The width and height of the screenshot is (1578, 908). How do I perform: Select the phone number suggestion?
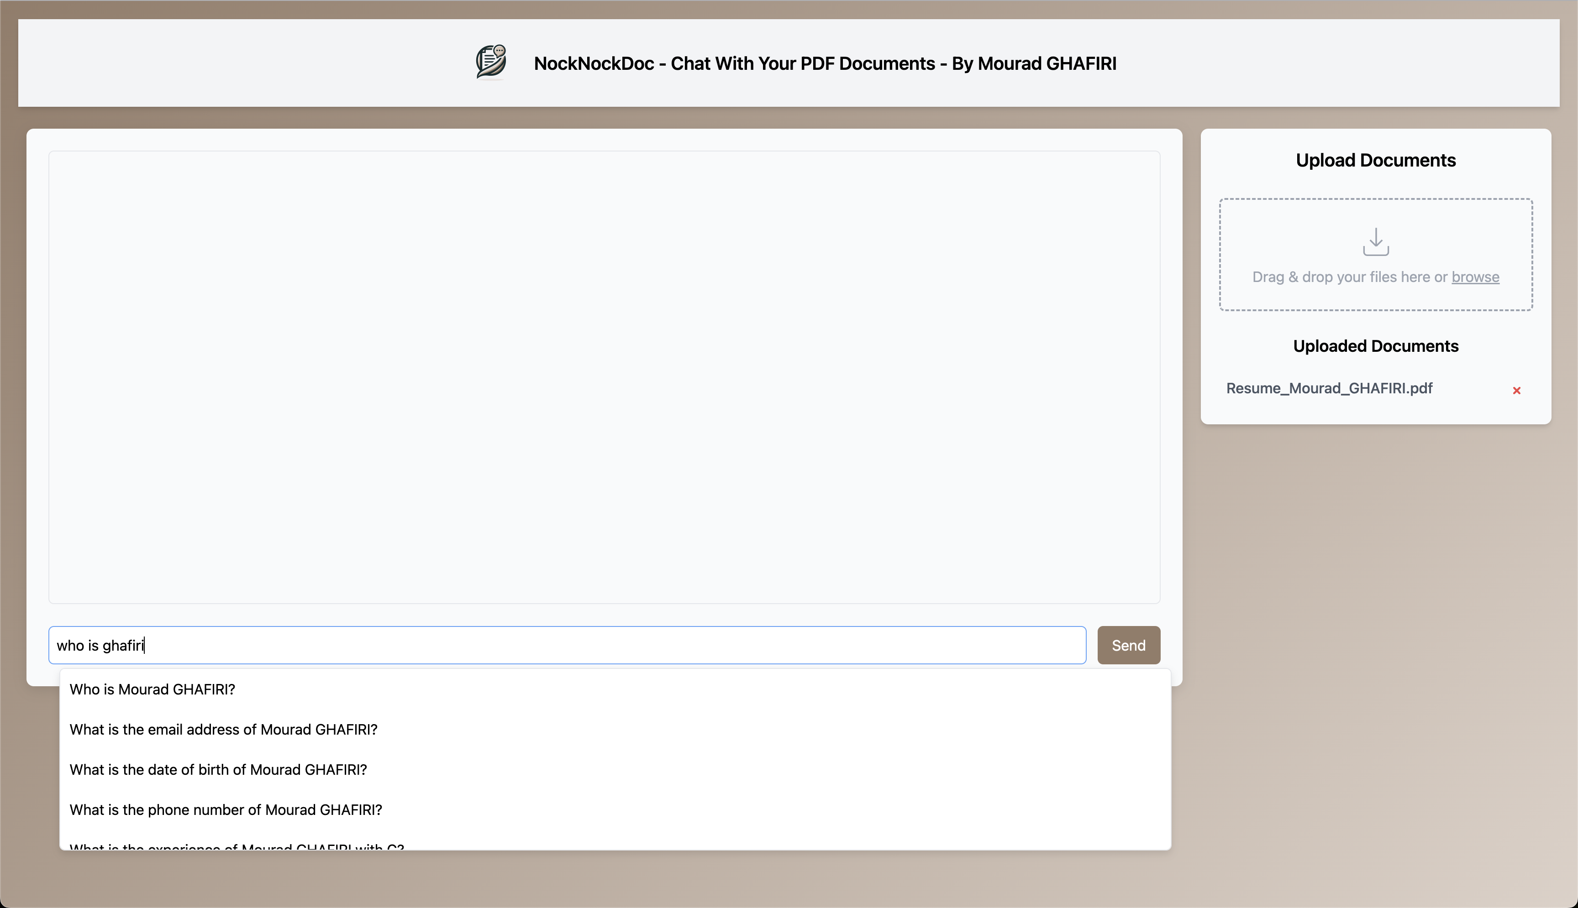(225, 809)
